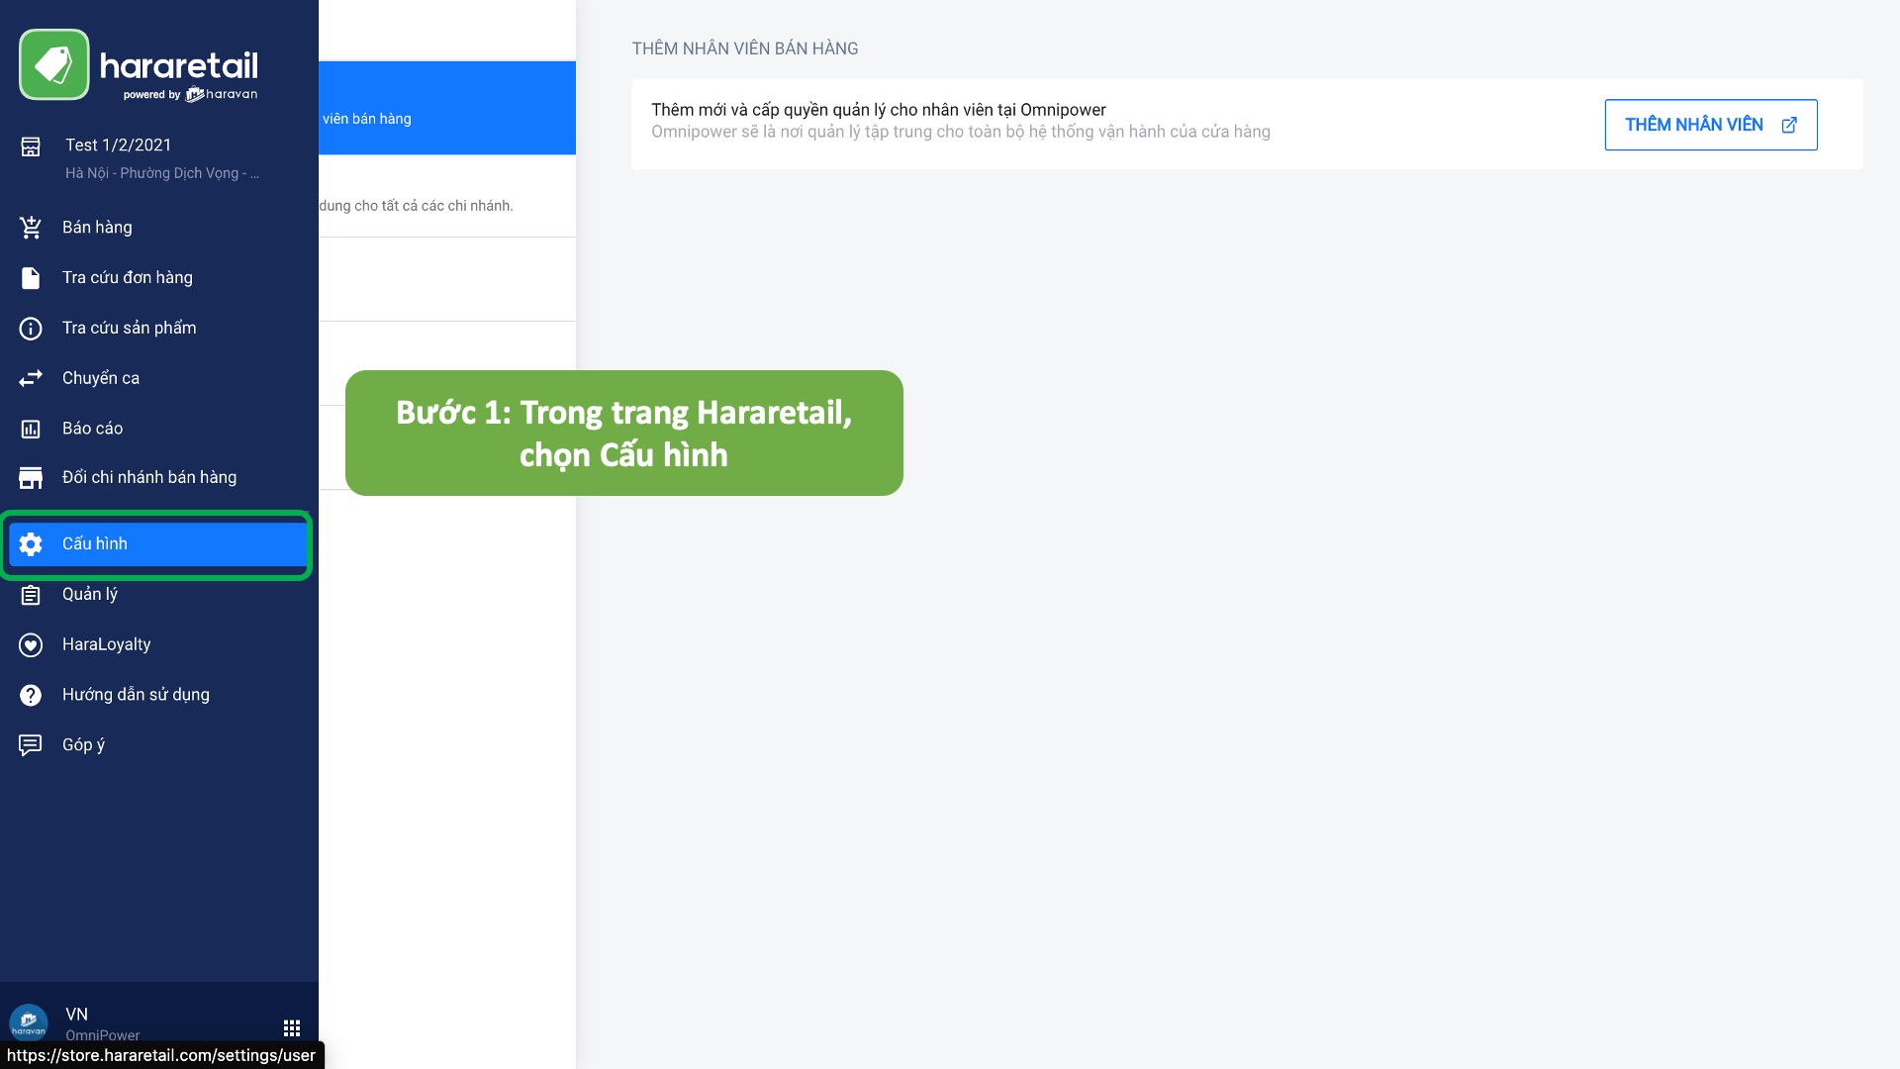Go to Tra cứu đơn hàng

coord(159,277)
